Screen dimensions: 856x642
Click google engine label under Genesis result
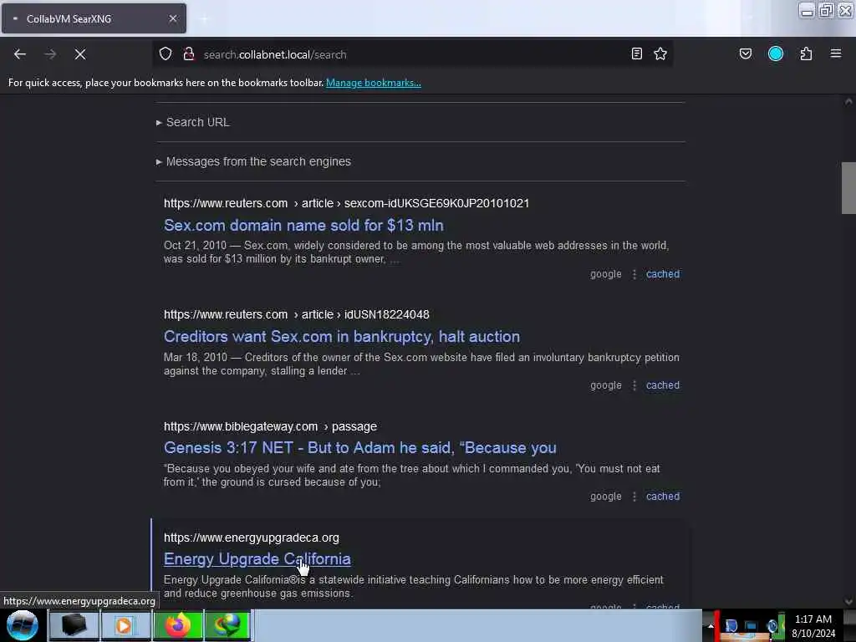605,497
